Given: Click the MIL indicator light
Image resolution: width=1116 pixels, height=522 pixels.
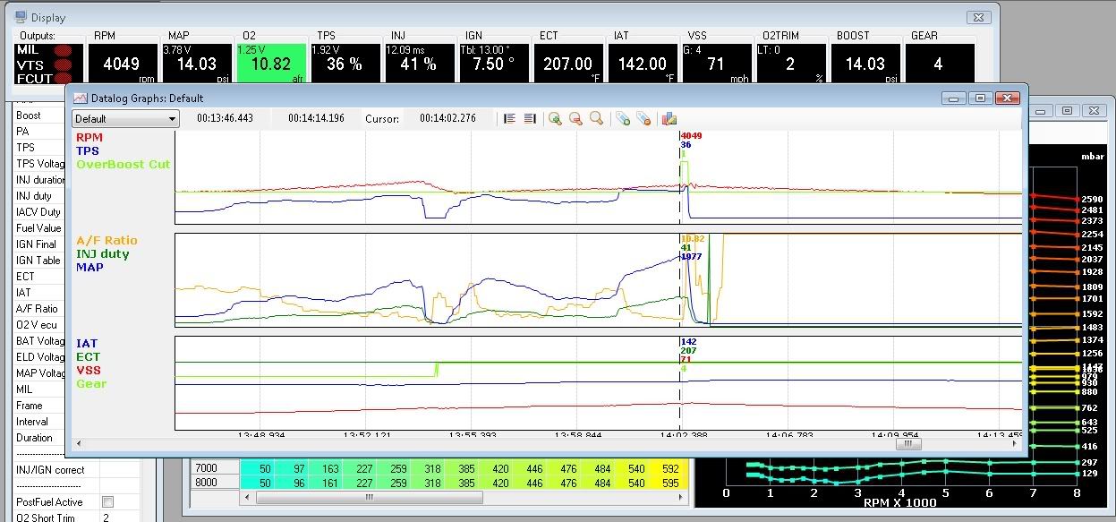Looking at the screenshot, I should tap(63, 50).
